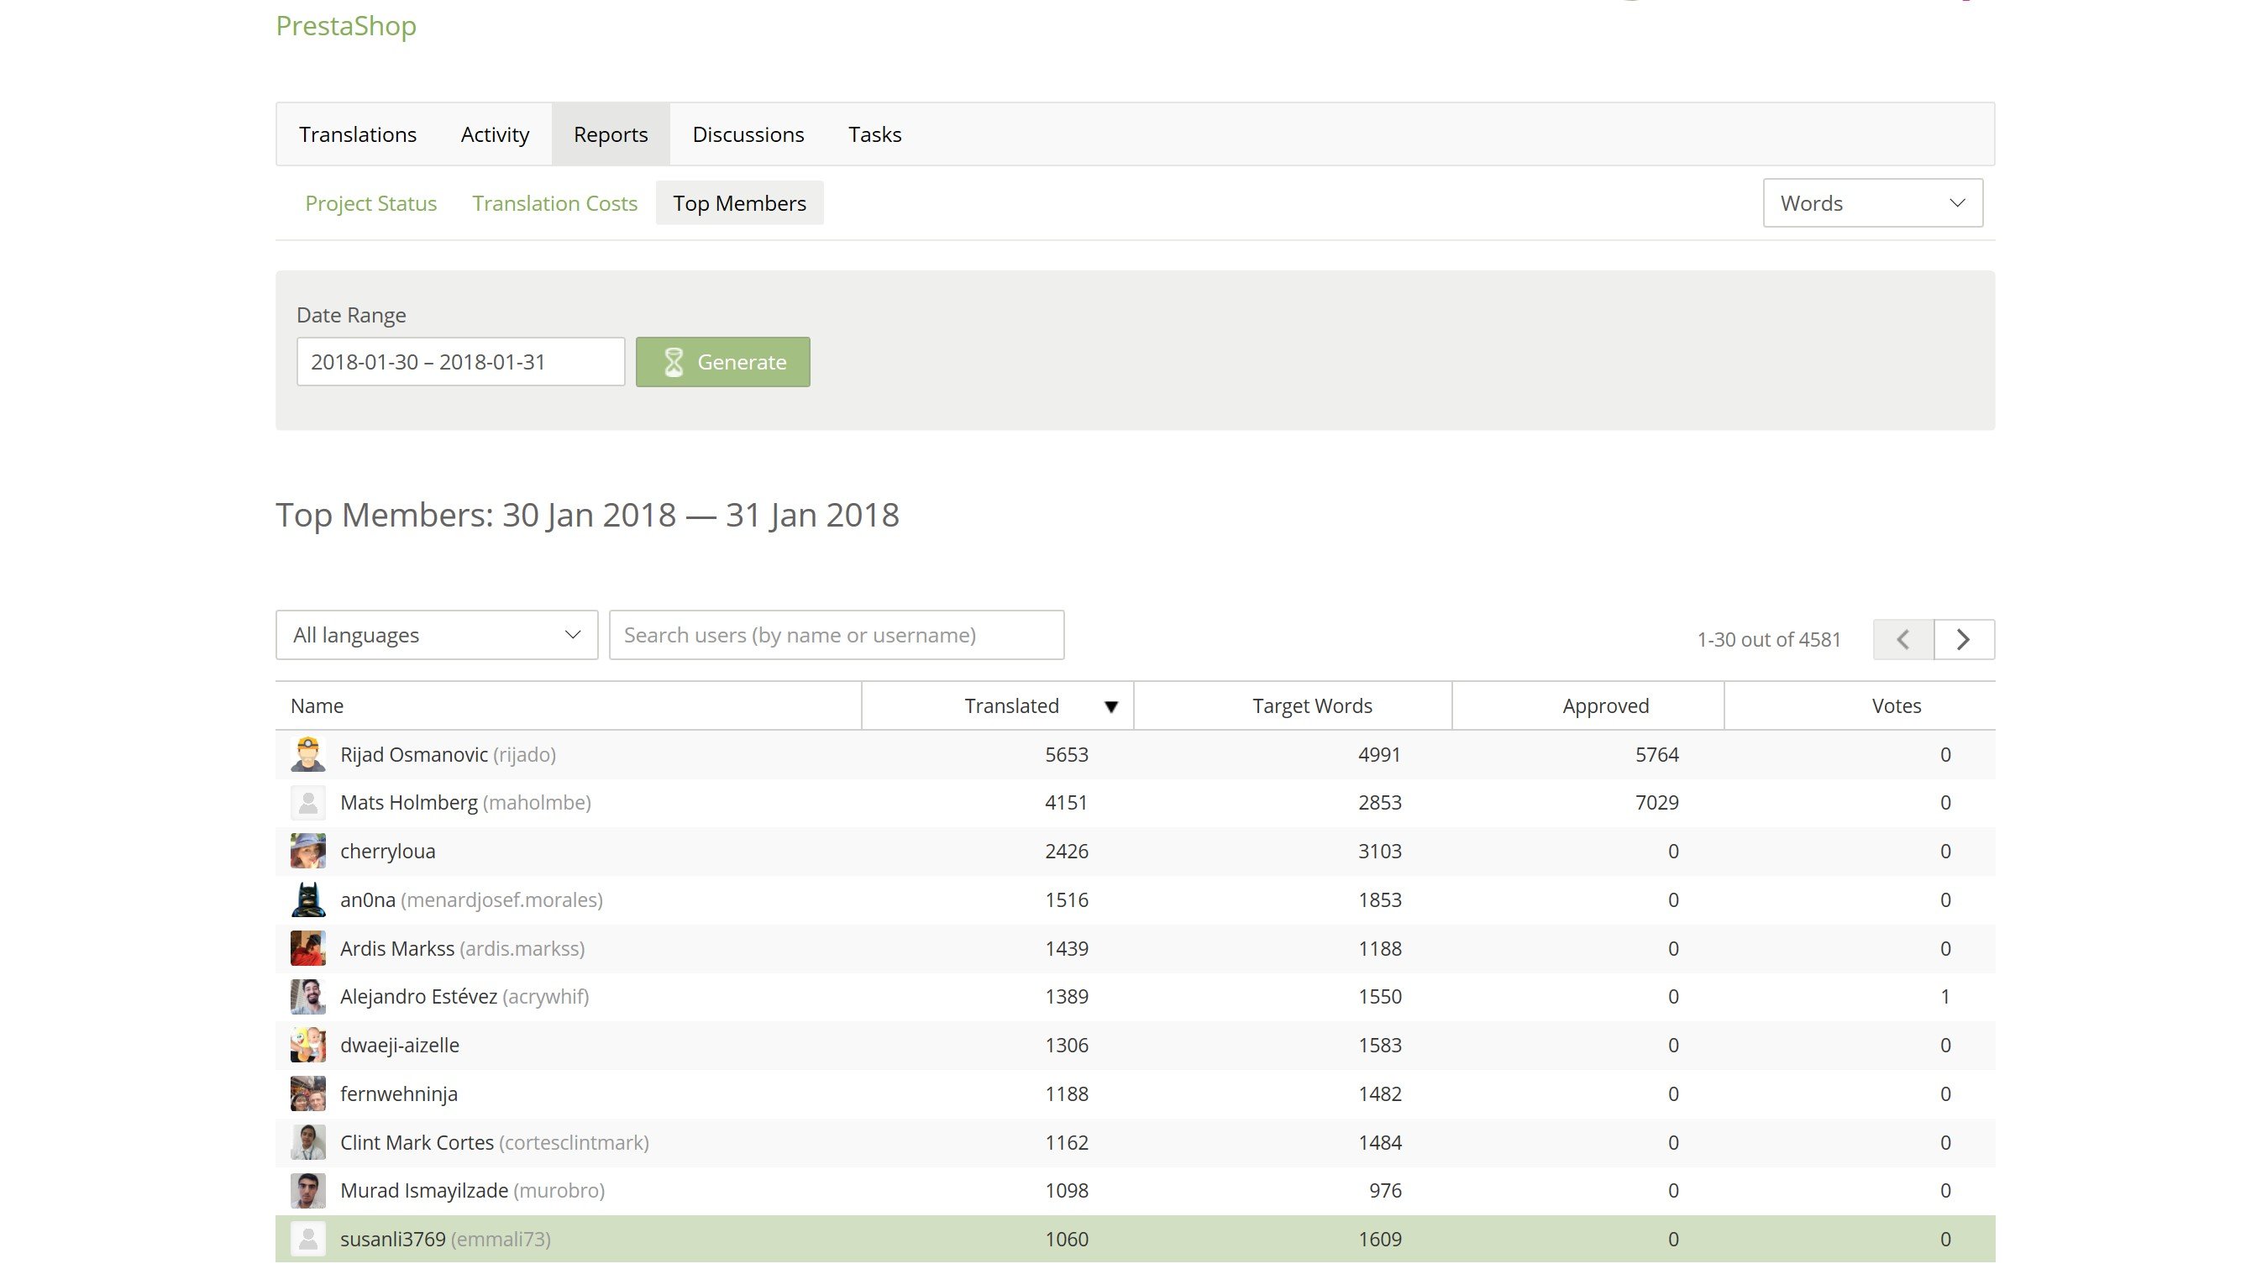Viewport: 2267px width, 1269px height.
Task: Go to next page of members
Action: tap(1965, 640)
